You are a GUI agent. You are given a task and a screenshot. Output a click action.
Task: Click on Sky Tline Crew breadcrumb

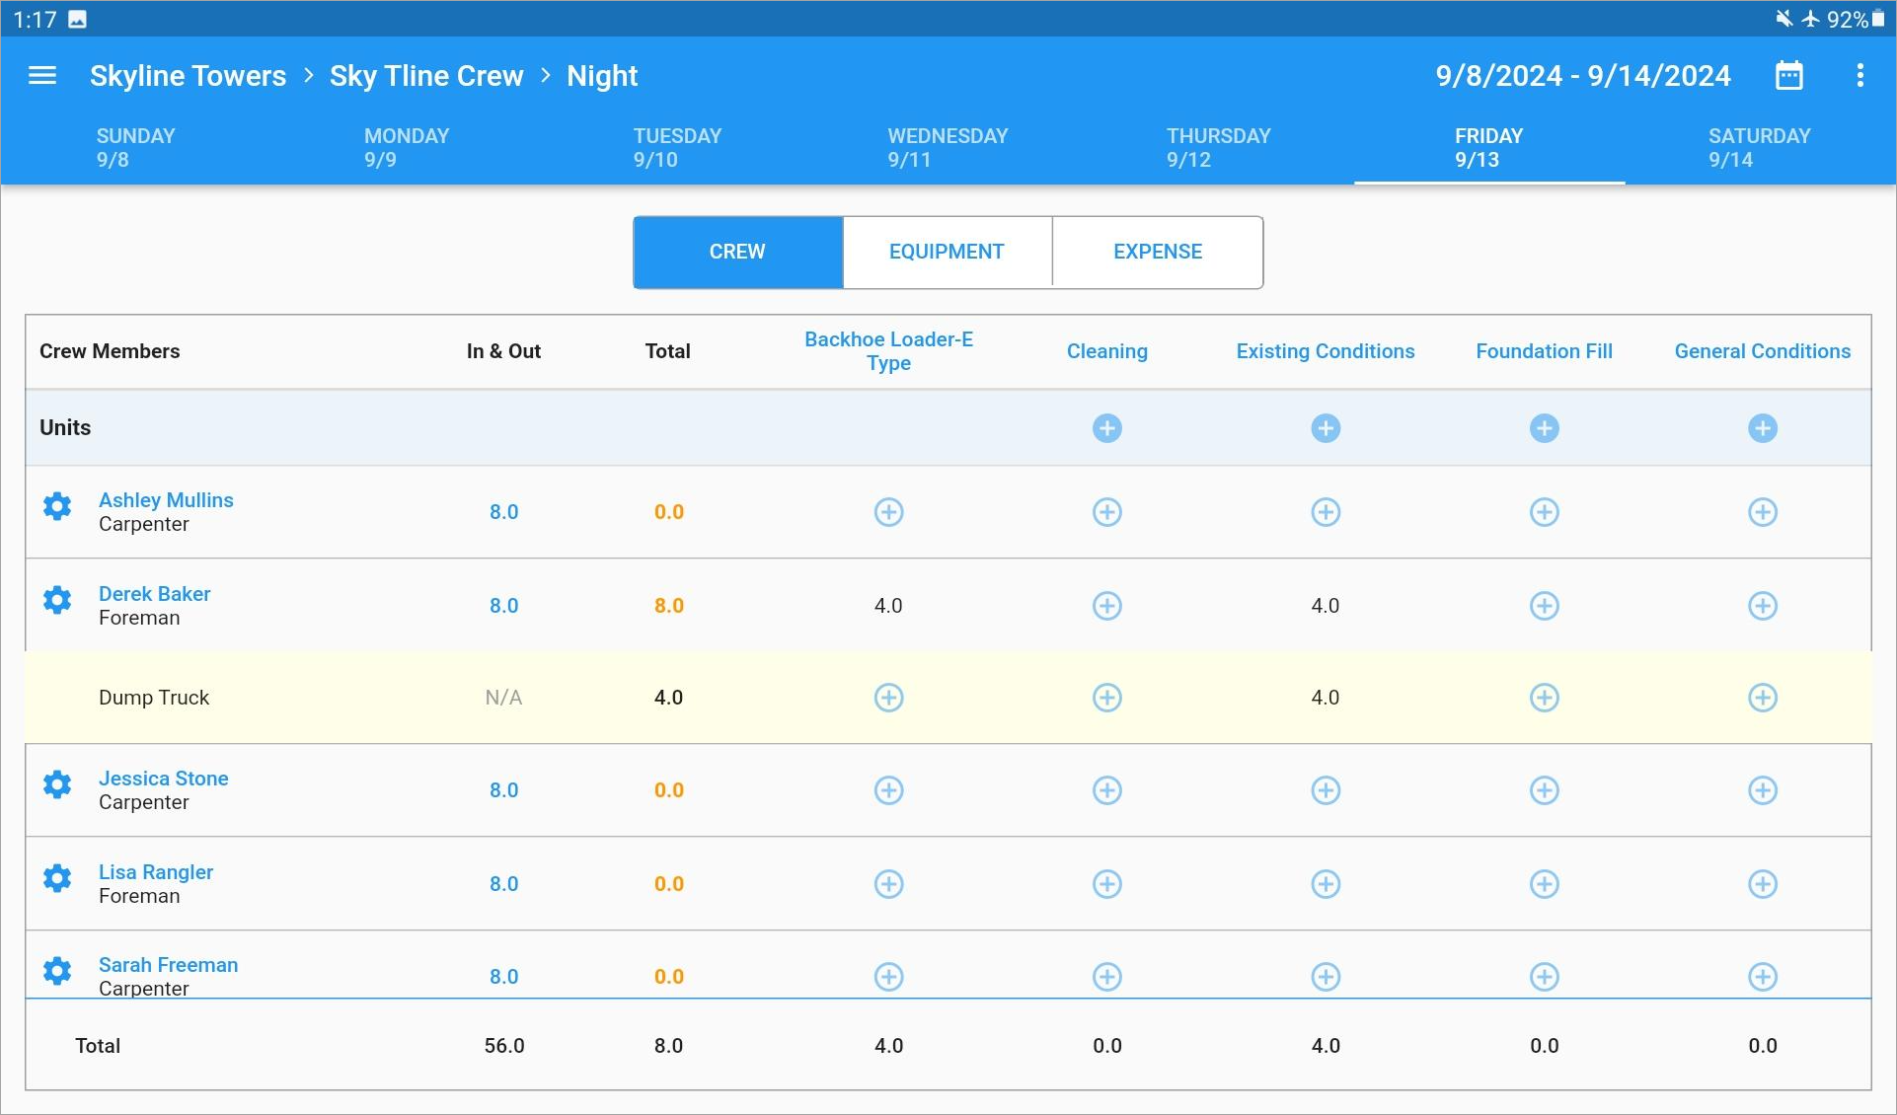pyautogui.click(x=426, y=76)
